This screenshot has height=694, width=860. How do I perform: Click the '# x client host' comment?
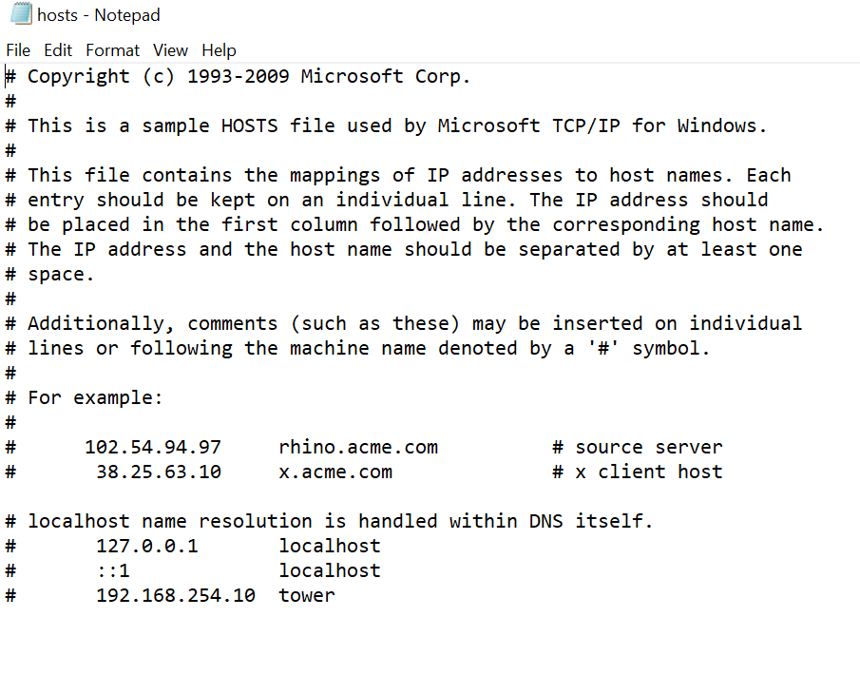638,472
